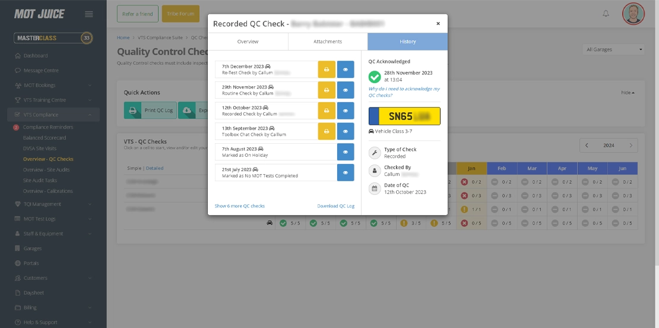
Task: Open Daysheet in sidebar
Action: tap(34, 292)
